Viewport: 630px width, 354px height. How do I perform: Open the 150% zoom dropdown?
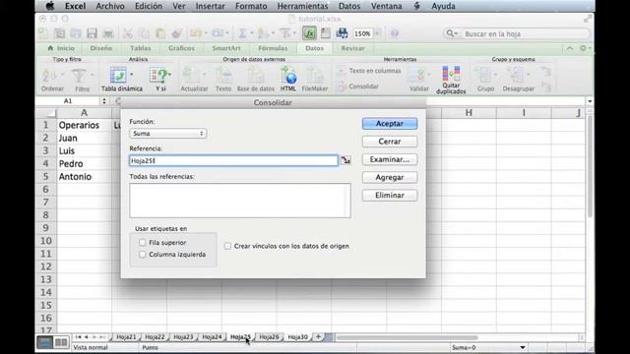point(377,33)
